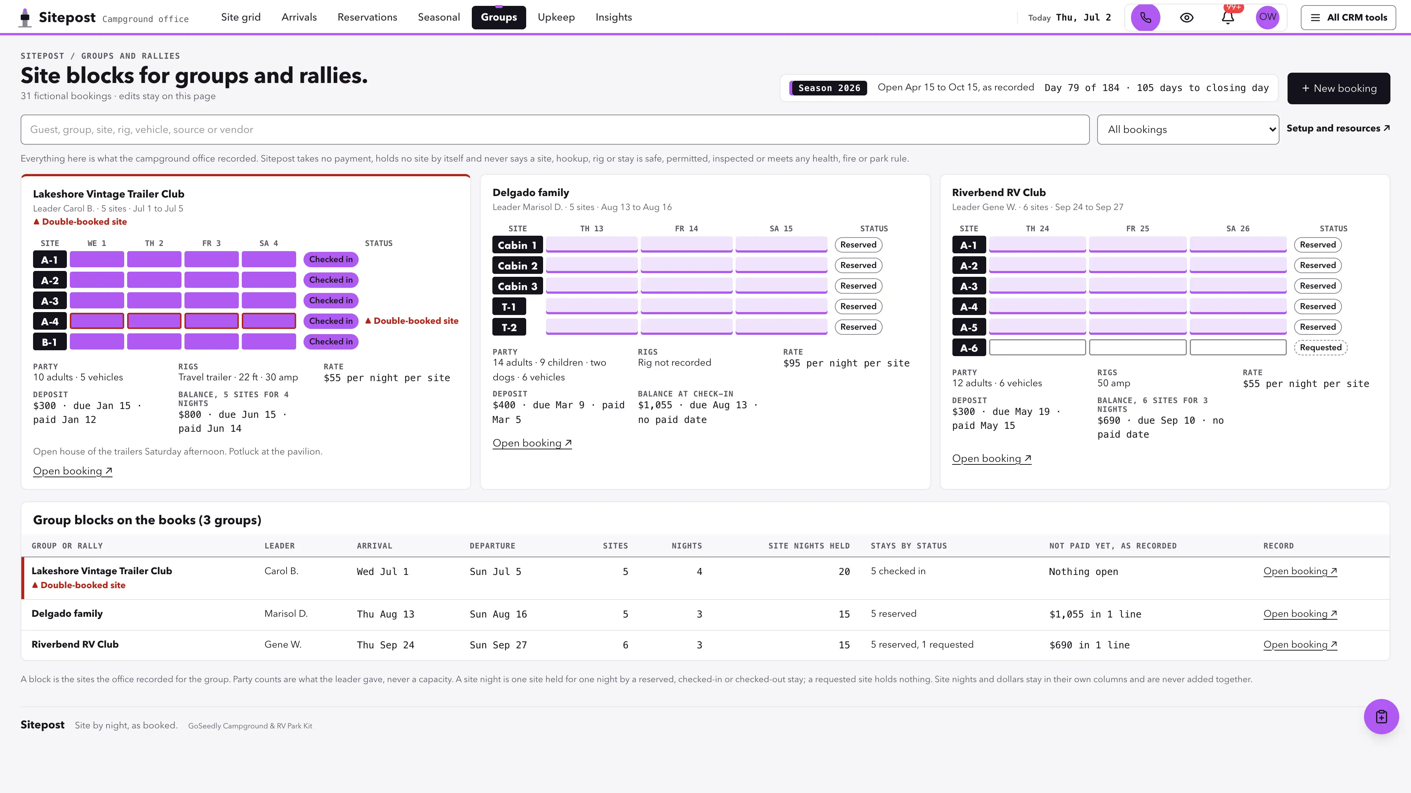Click the Double-booked site warning beside A-4
Screen dimensions: 1411x793
(x=412, y=321)
